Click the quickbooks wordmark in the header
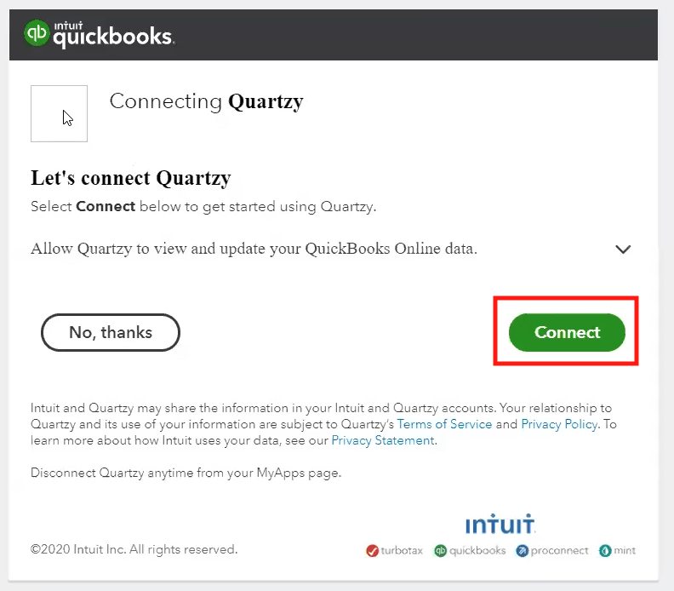The width and height of the screenshot is (674, 591). pyautogui.click(x=112, y=35)
